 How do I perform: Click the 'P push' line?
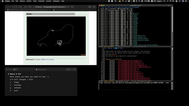pyautogui.click(x=14, y=90)
